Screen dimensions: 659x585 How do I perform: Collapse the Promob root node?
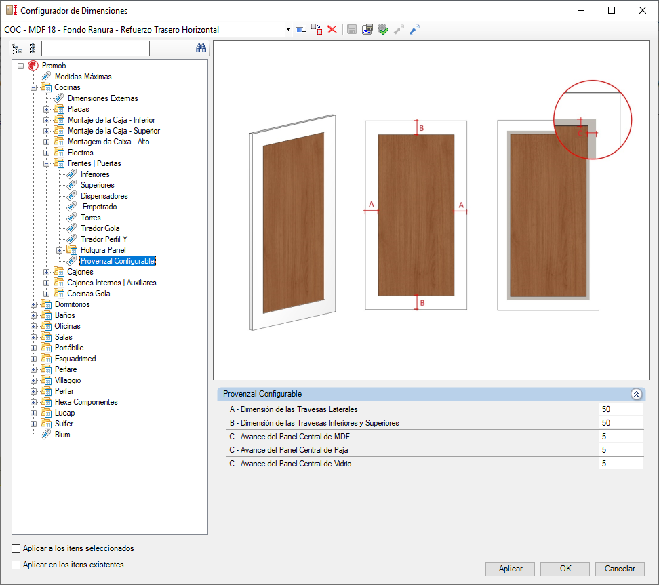[x=20, y=66]
